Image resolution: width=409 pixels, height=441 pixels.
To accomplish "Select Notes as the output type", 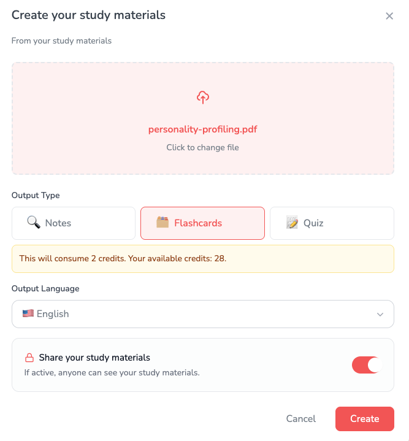I will (x=74, y=223).
